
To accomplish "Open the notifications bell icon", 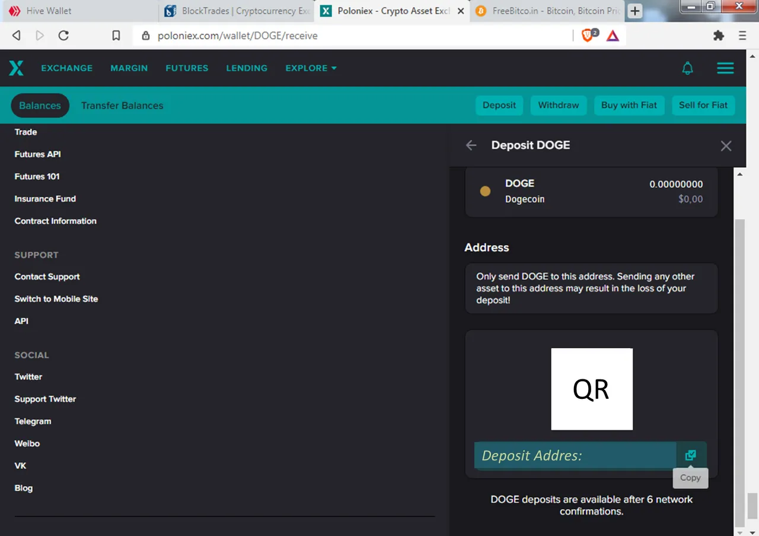I will pyautogui.click(x=687, y=68).
